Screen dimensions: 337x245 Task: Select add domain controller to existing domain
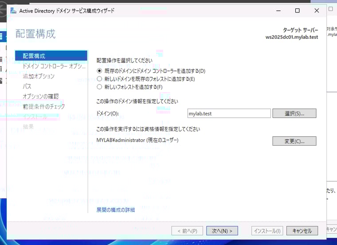tap(151, 71)
